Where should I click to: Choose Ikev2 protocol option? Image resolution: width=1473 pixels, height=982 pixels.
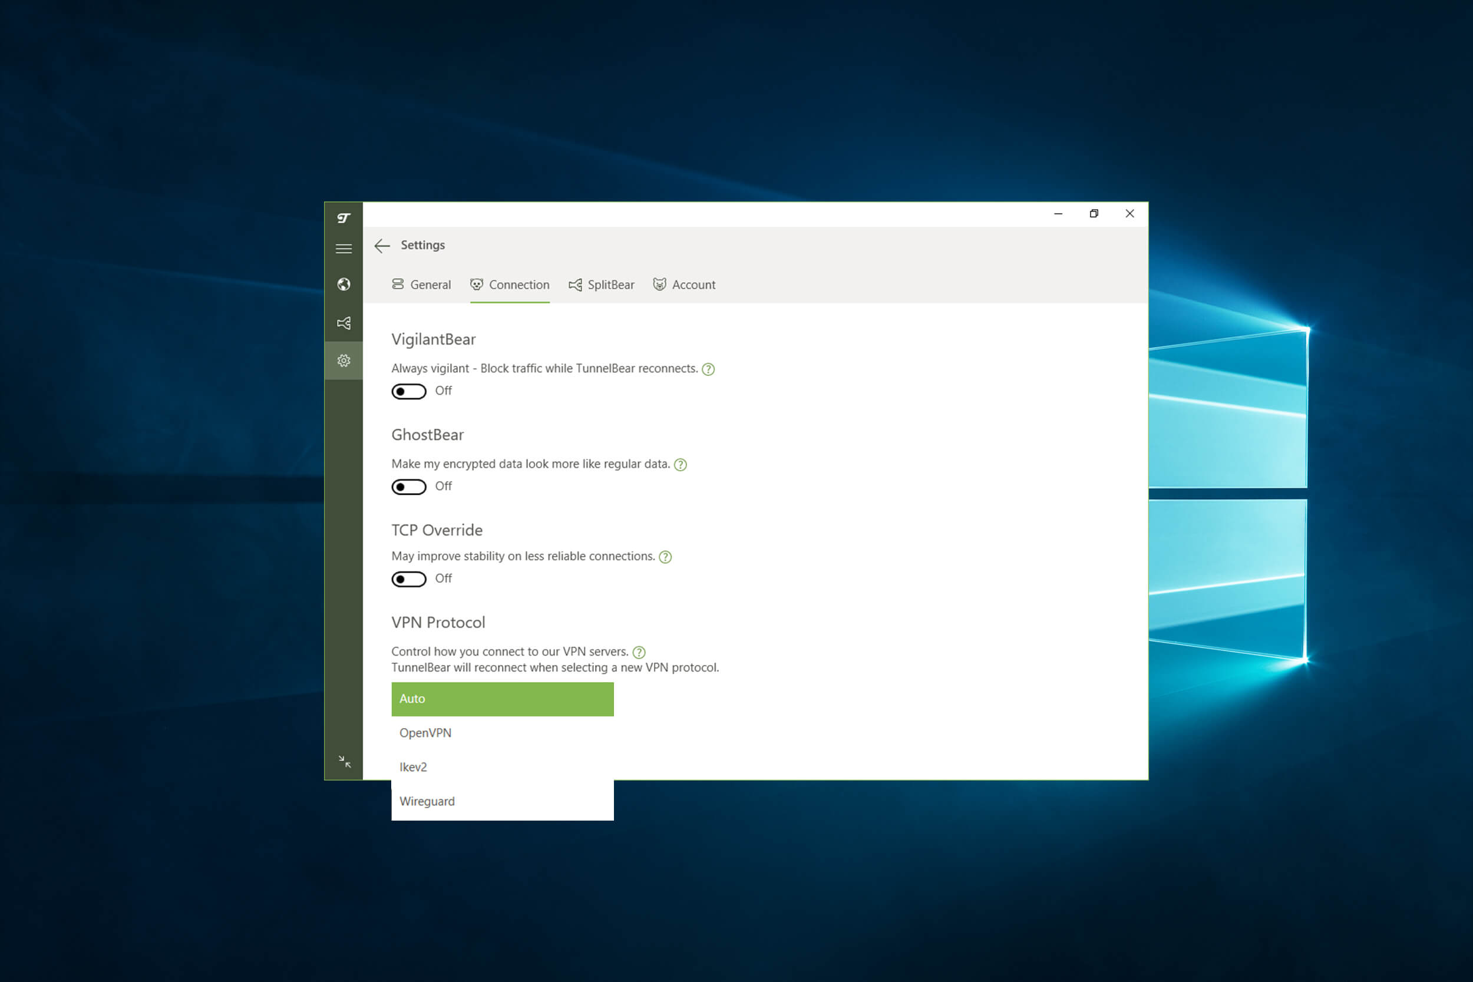click(502, 767)
